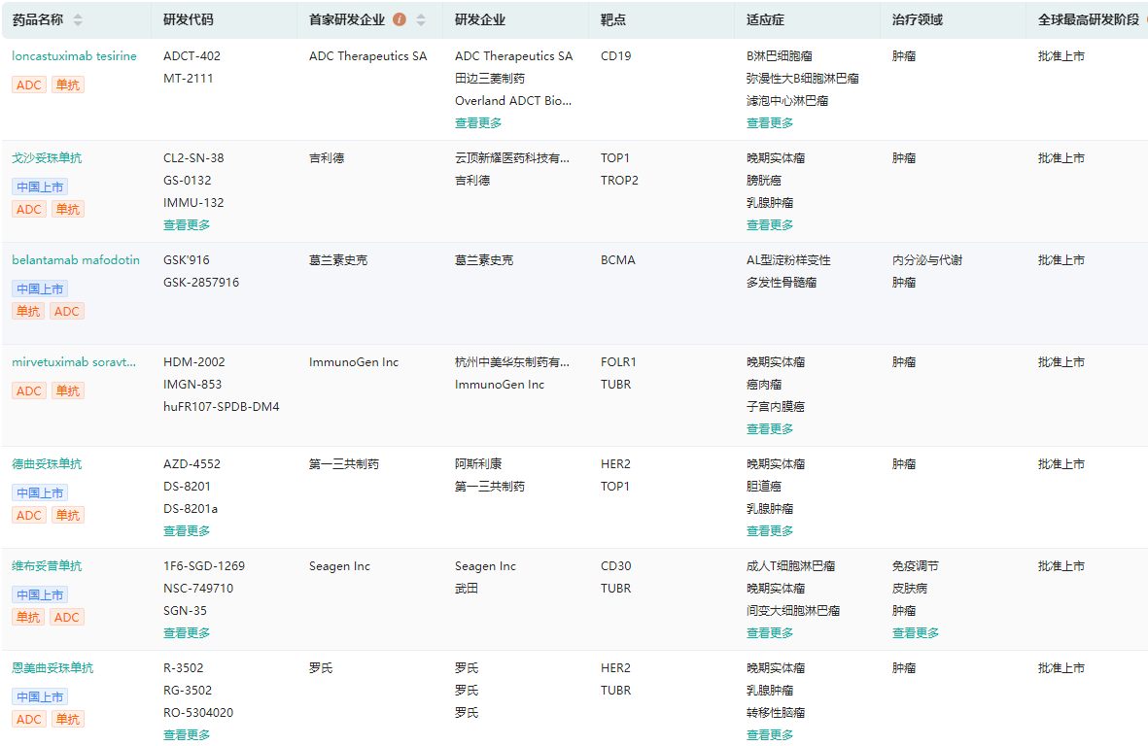Screen dimensions: 1148x746
Task: Select BCMA target cell
Action: 618,259
